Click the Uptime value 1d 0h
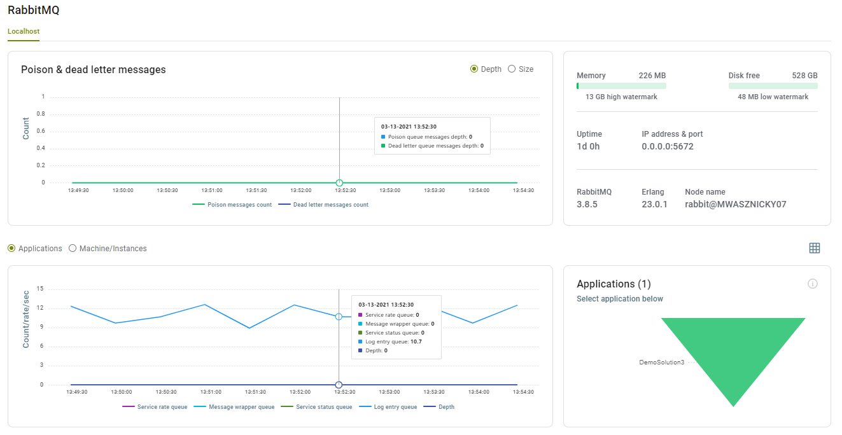The height and width of the screenshot is (435, 842). click(x=588, y=146)
